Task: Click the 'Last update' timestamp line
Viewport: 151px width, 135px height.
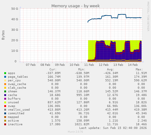Action: pos(113,128)
